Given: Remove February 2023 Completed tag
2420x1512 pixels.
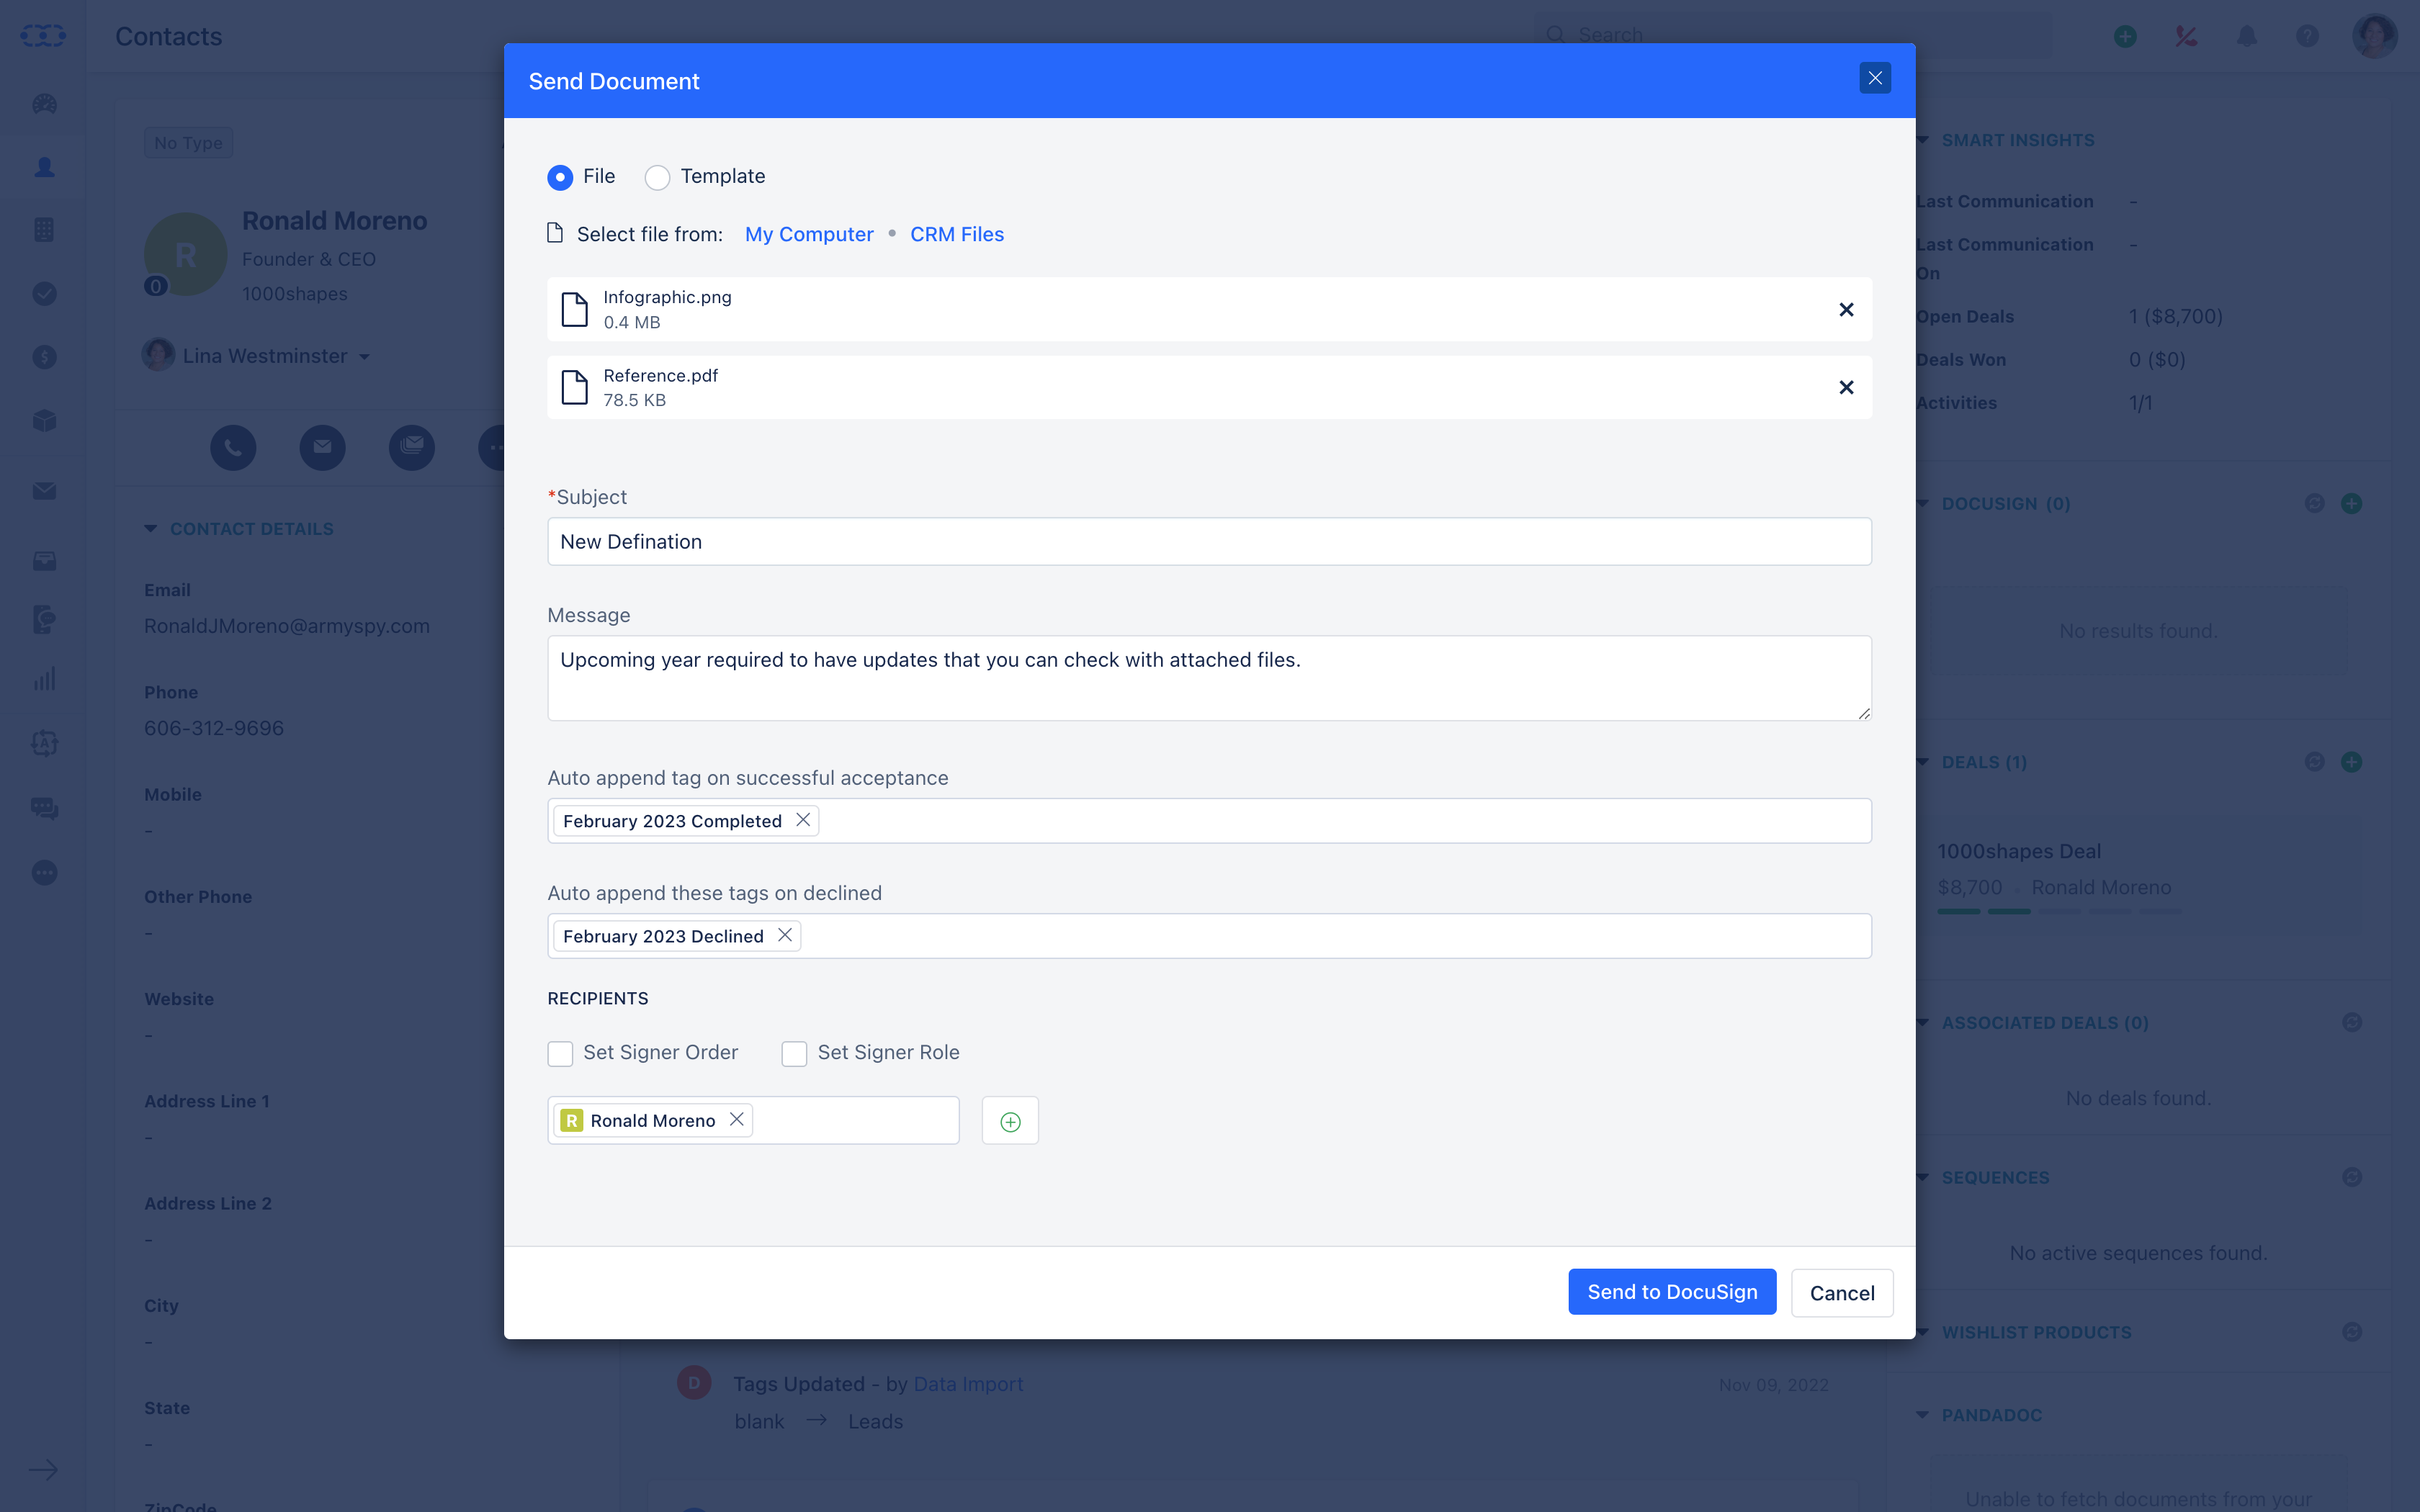Looking at the screenshot, I should [x=803, y=820].
